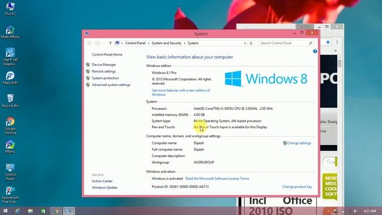Click the Intel Core i3-5005U processor text
The width and height of the screenshot is (382, 215).
pyautogui.click(x=233, y=109)
